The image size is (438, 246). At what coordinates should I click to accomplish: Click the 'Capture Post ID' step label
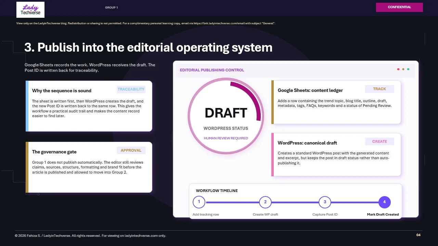(x=325, y=215)
